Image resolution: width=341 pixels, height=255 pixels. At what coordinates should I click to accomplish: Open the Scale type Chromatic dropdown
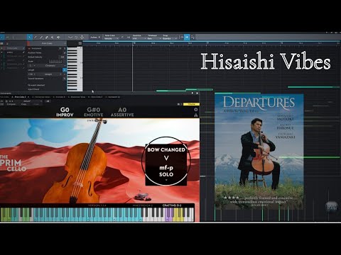52,66
